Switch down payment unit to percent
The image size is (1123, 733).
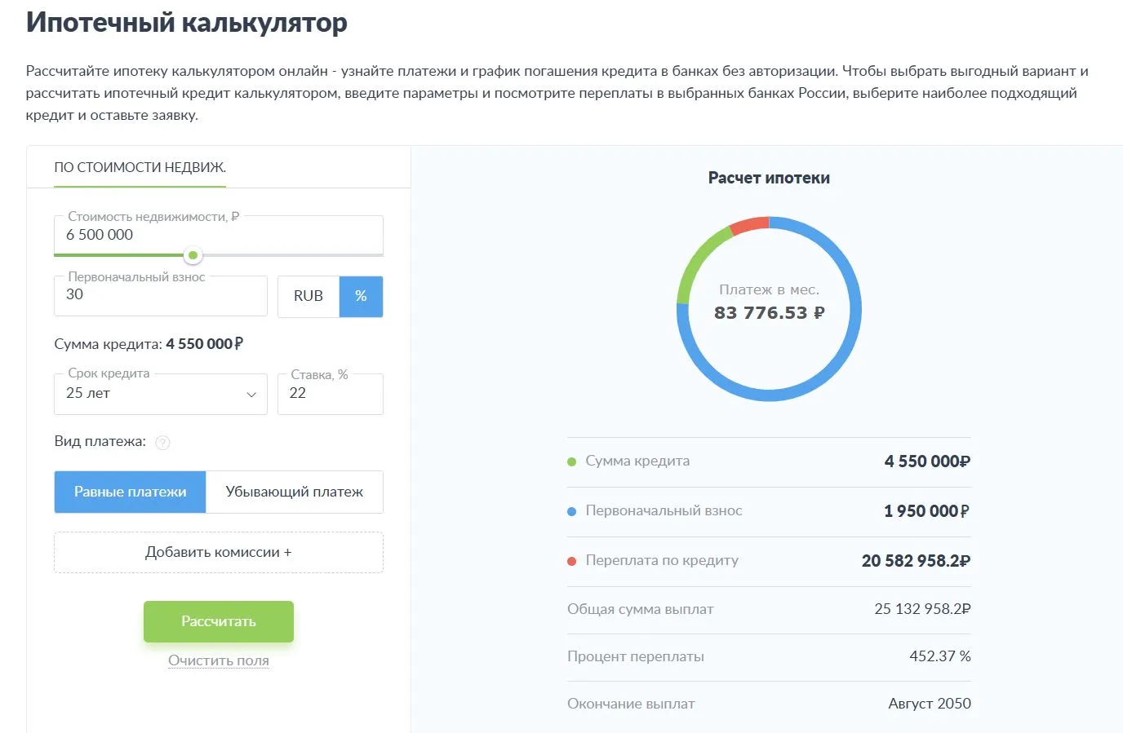361,296
